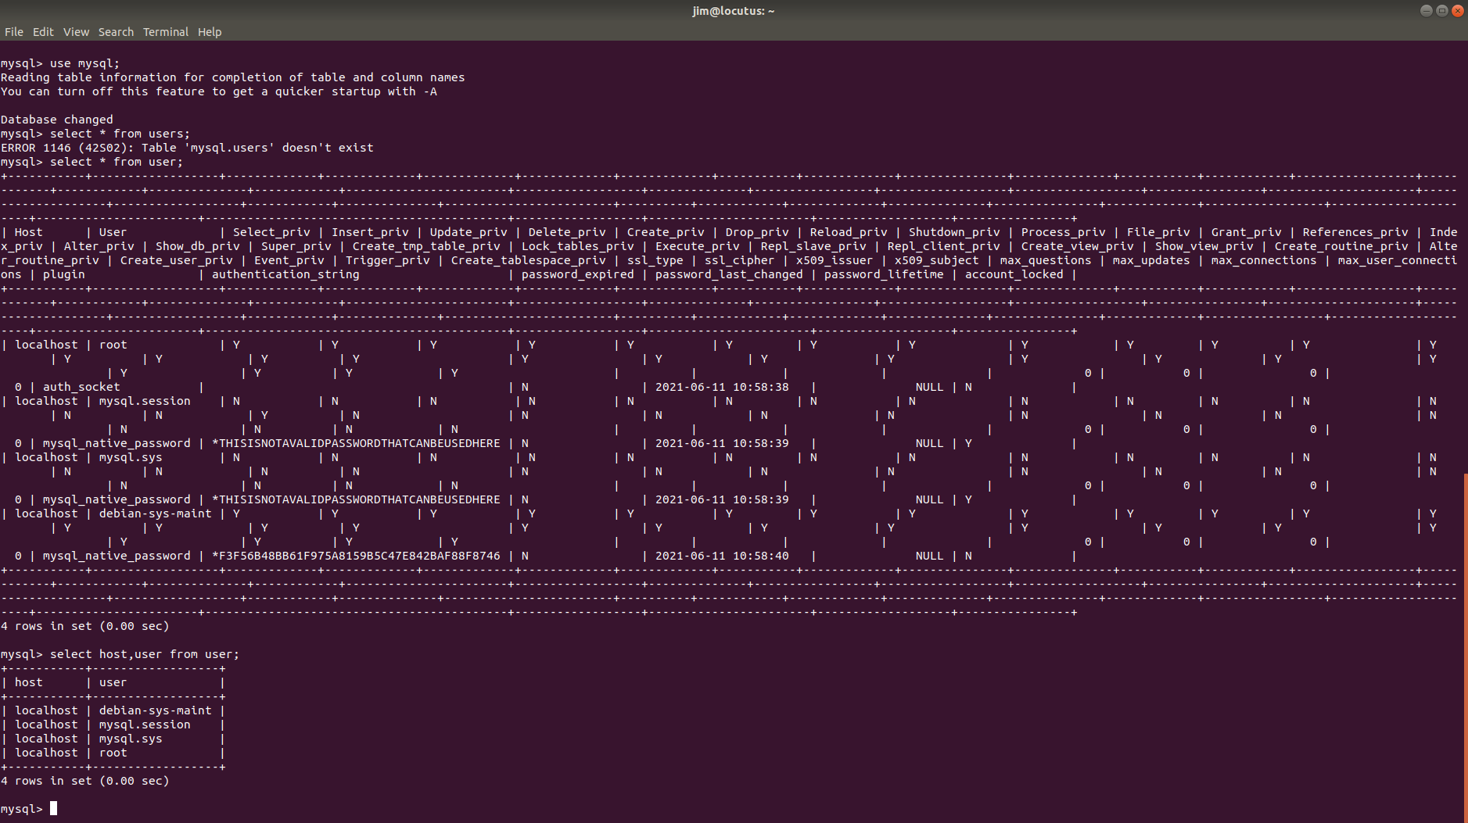Click the jim@locutus title bar text

pyautogui.click(x=732, y=10)
